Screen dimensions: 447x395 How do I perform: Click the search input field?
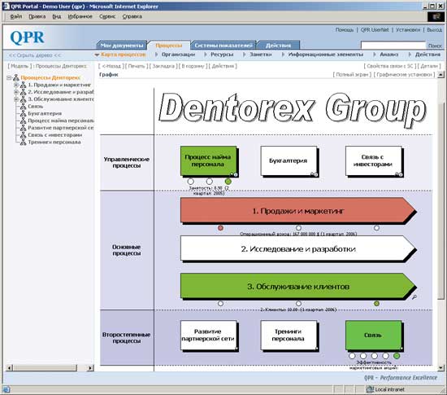pyautogui.click(x=393, y=45)
